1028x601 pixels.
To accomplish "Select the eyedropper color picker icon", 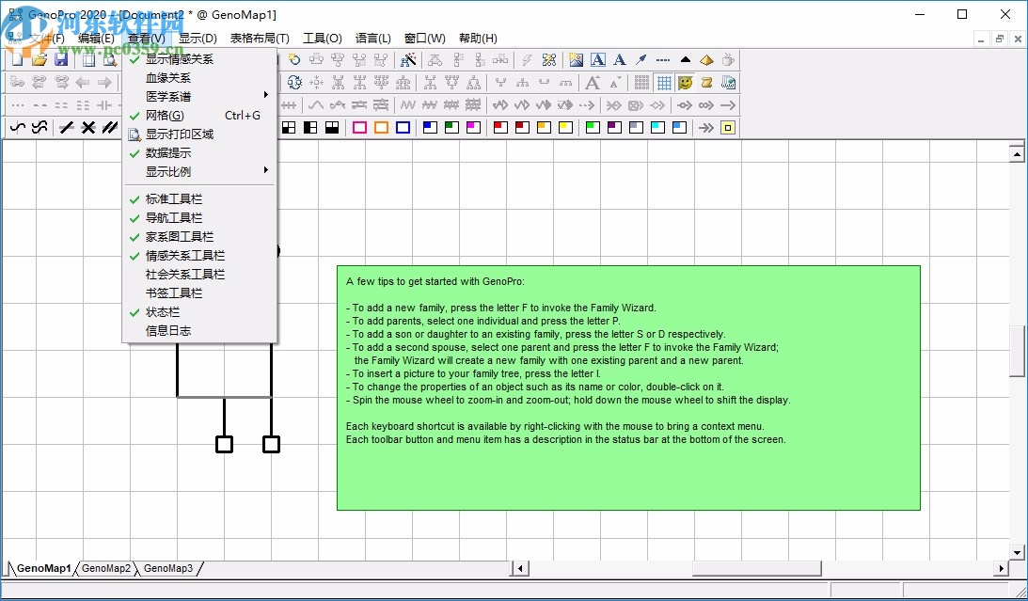I will click(641, 59).
